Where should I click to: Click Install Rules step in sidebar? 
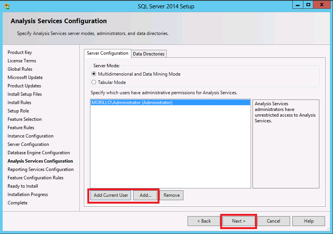pos(19,103)
